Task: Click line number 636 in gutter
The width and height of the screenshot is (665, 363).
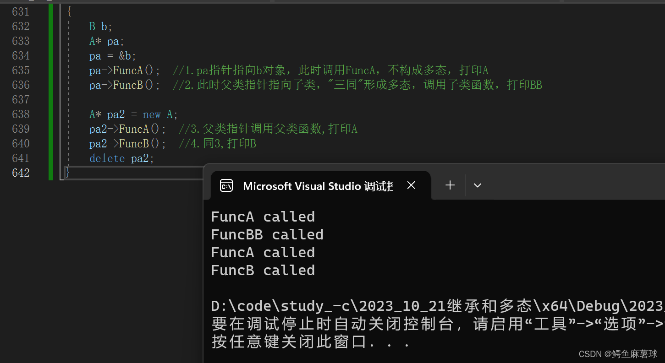Action: (x=21, y=85)
